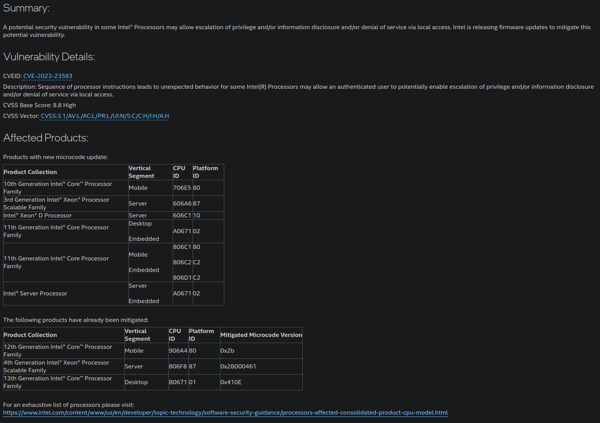The image size is (600, 423).
Task: Select microcode version "0x2b"
Action: click(227, 351)
